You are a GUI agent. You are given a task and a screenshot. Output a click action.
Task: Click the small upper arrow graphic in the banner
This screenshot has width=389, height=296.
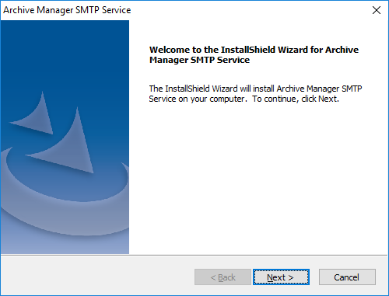click(x=35, y=114)
